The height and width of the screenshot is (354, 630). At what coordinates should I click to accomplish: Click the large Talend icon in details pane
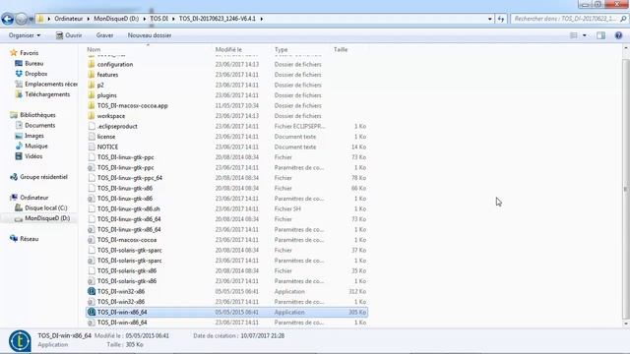tap(20, 341)
